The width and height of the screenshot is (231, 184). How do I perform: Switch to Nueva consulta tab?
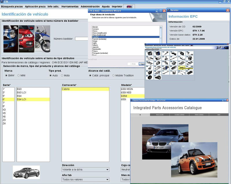(160, 114)
